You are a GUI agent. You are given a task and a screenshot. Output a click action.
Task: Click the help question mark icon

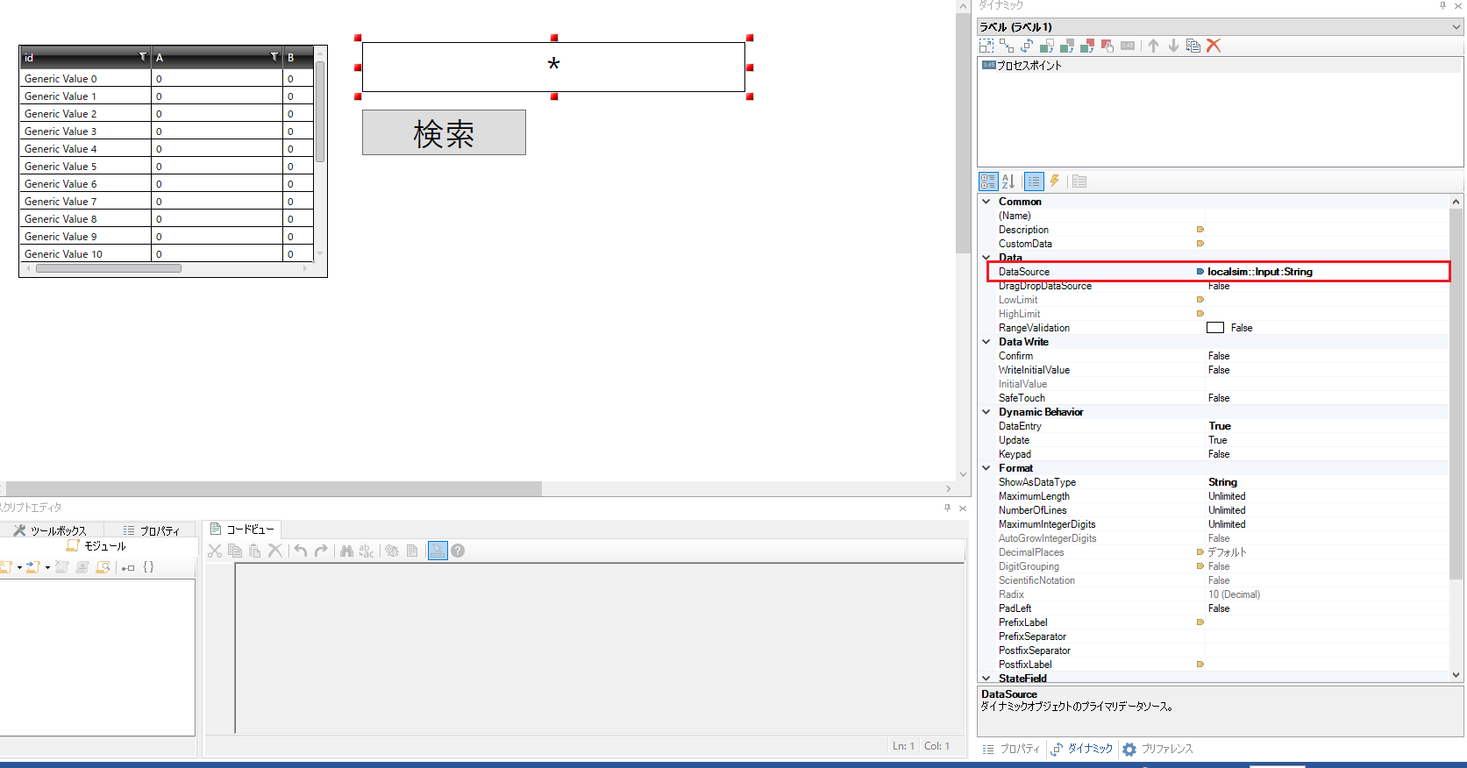click(458, 551)
